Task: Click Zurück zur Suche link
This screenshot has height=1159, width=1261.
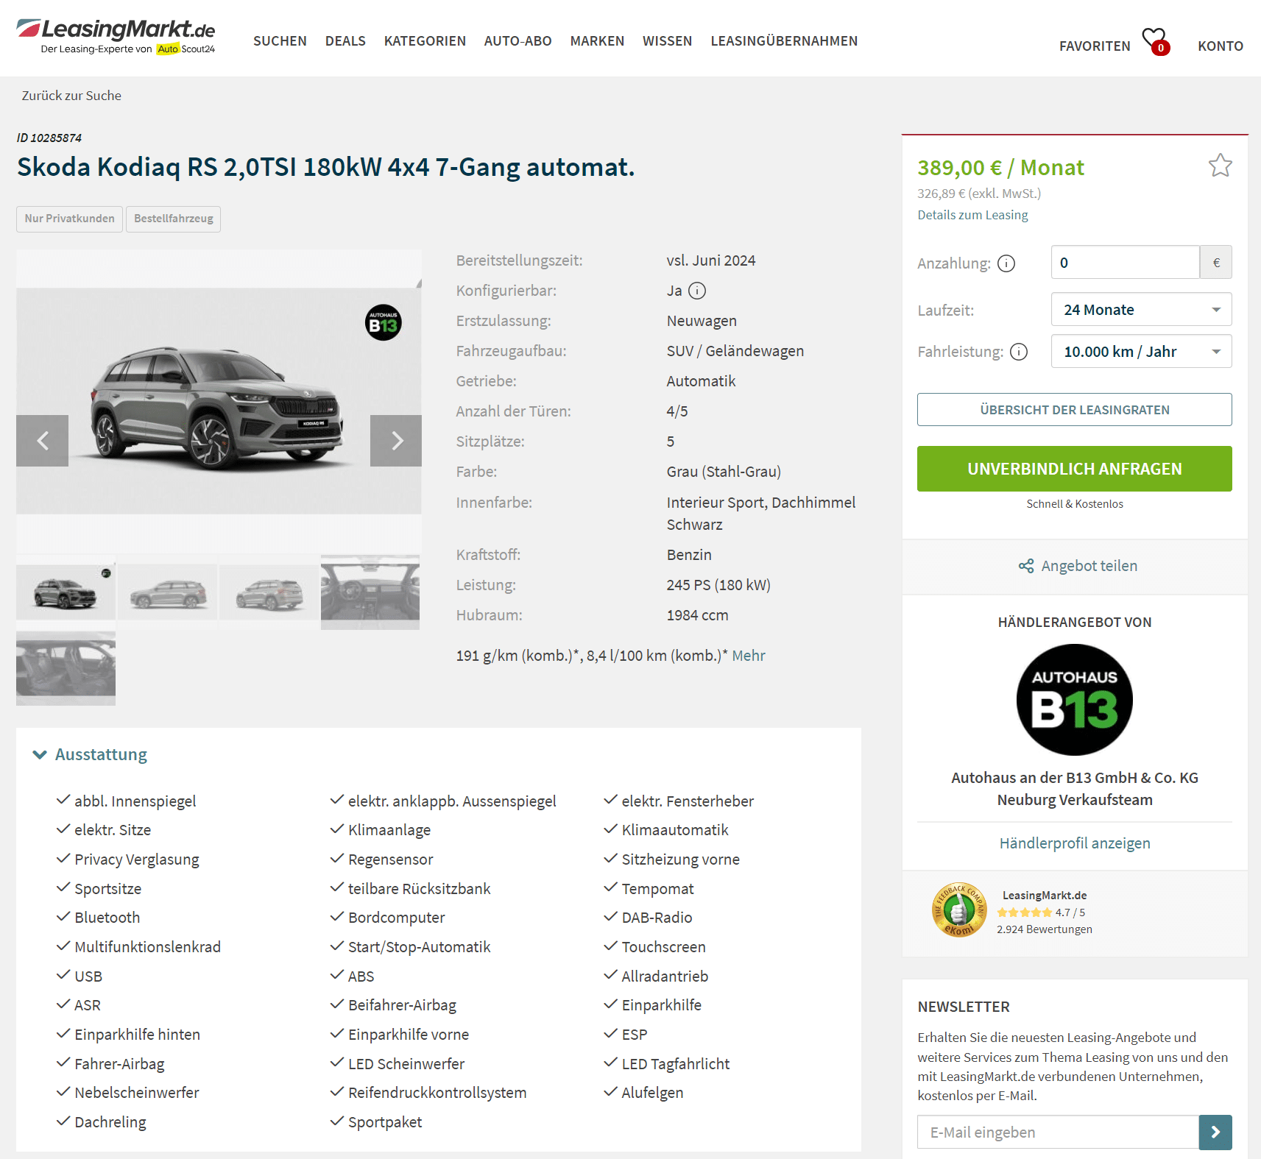Action: coord(71,96)
